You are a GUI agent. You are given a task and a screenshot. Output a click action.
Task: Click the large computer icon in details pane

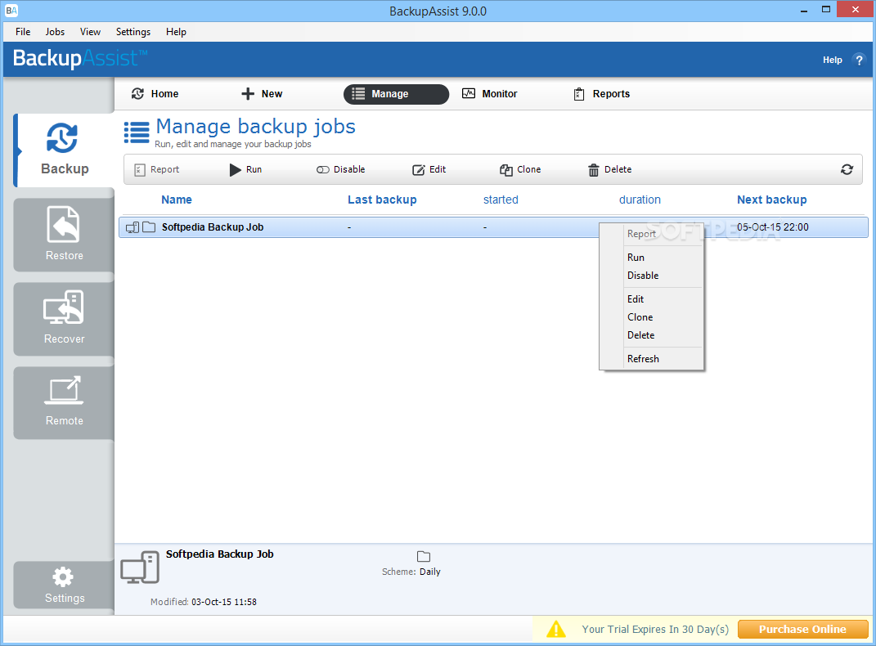140,567
